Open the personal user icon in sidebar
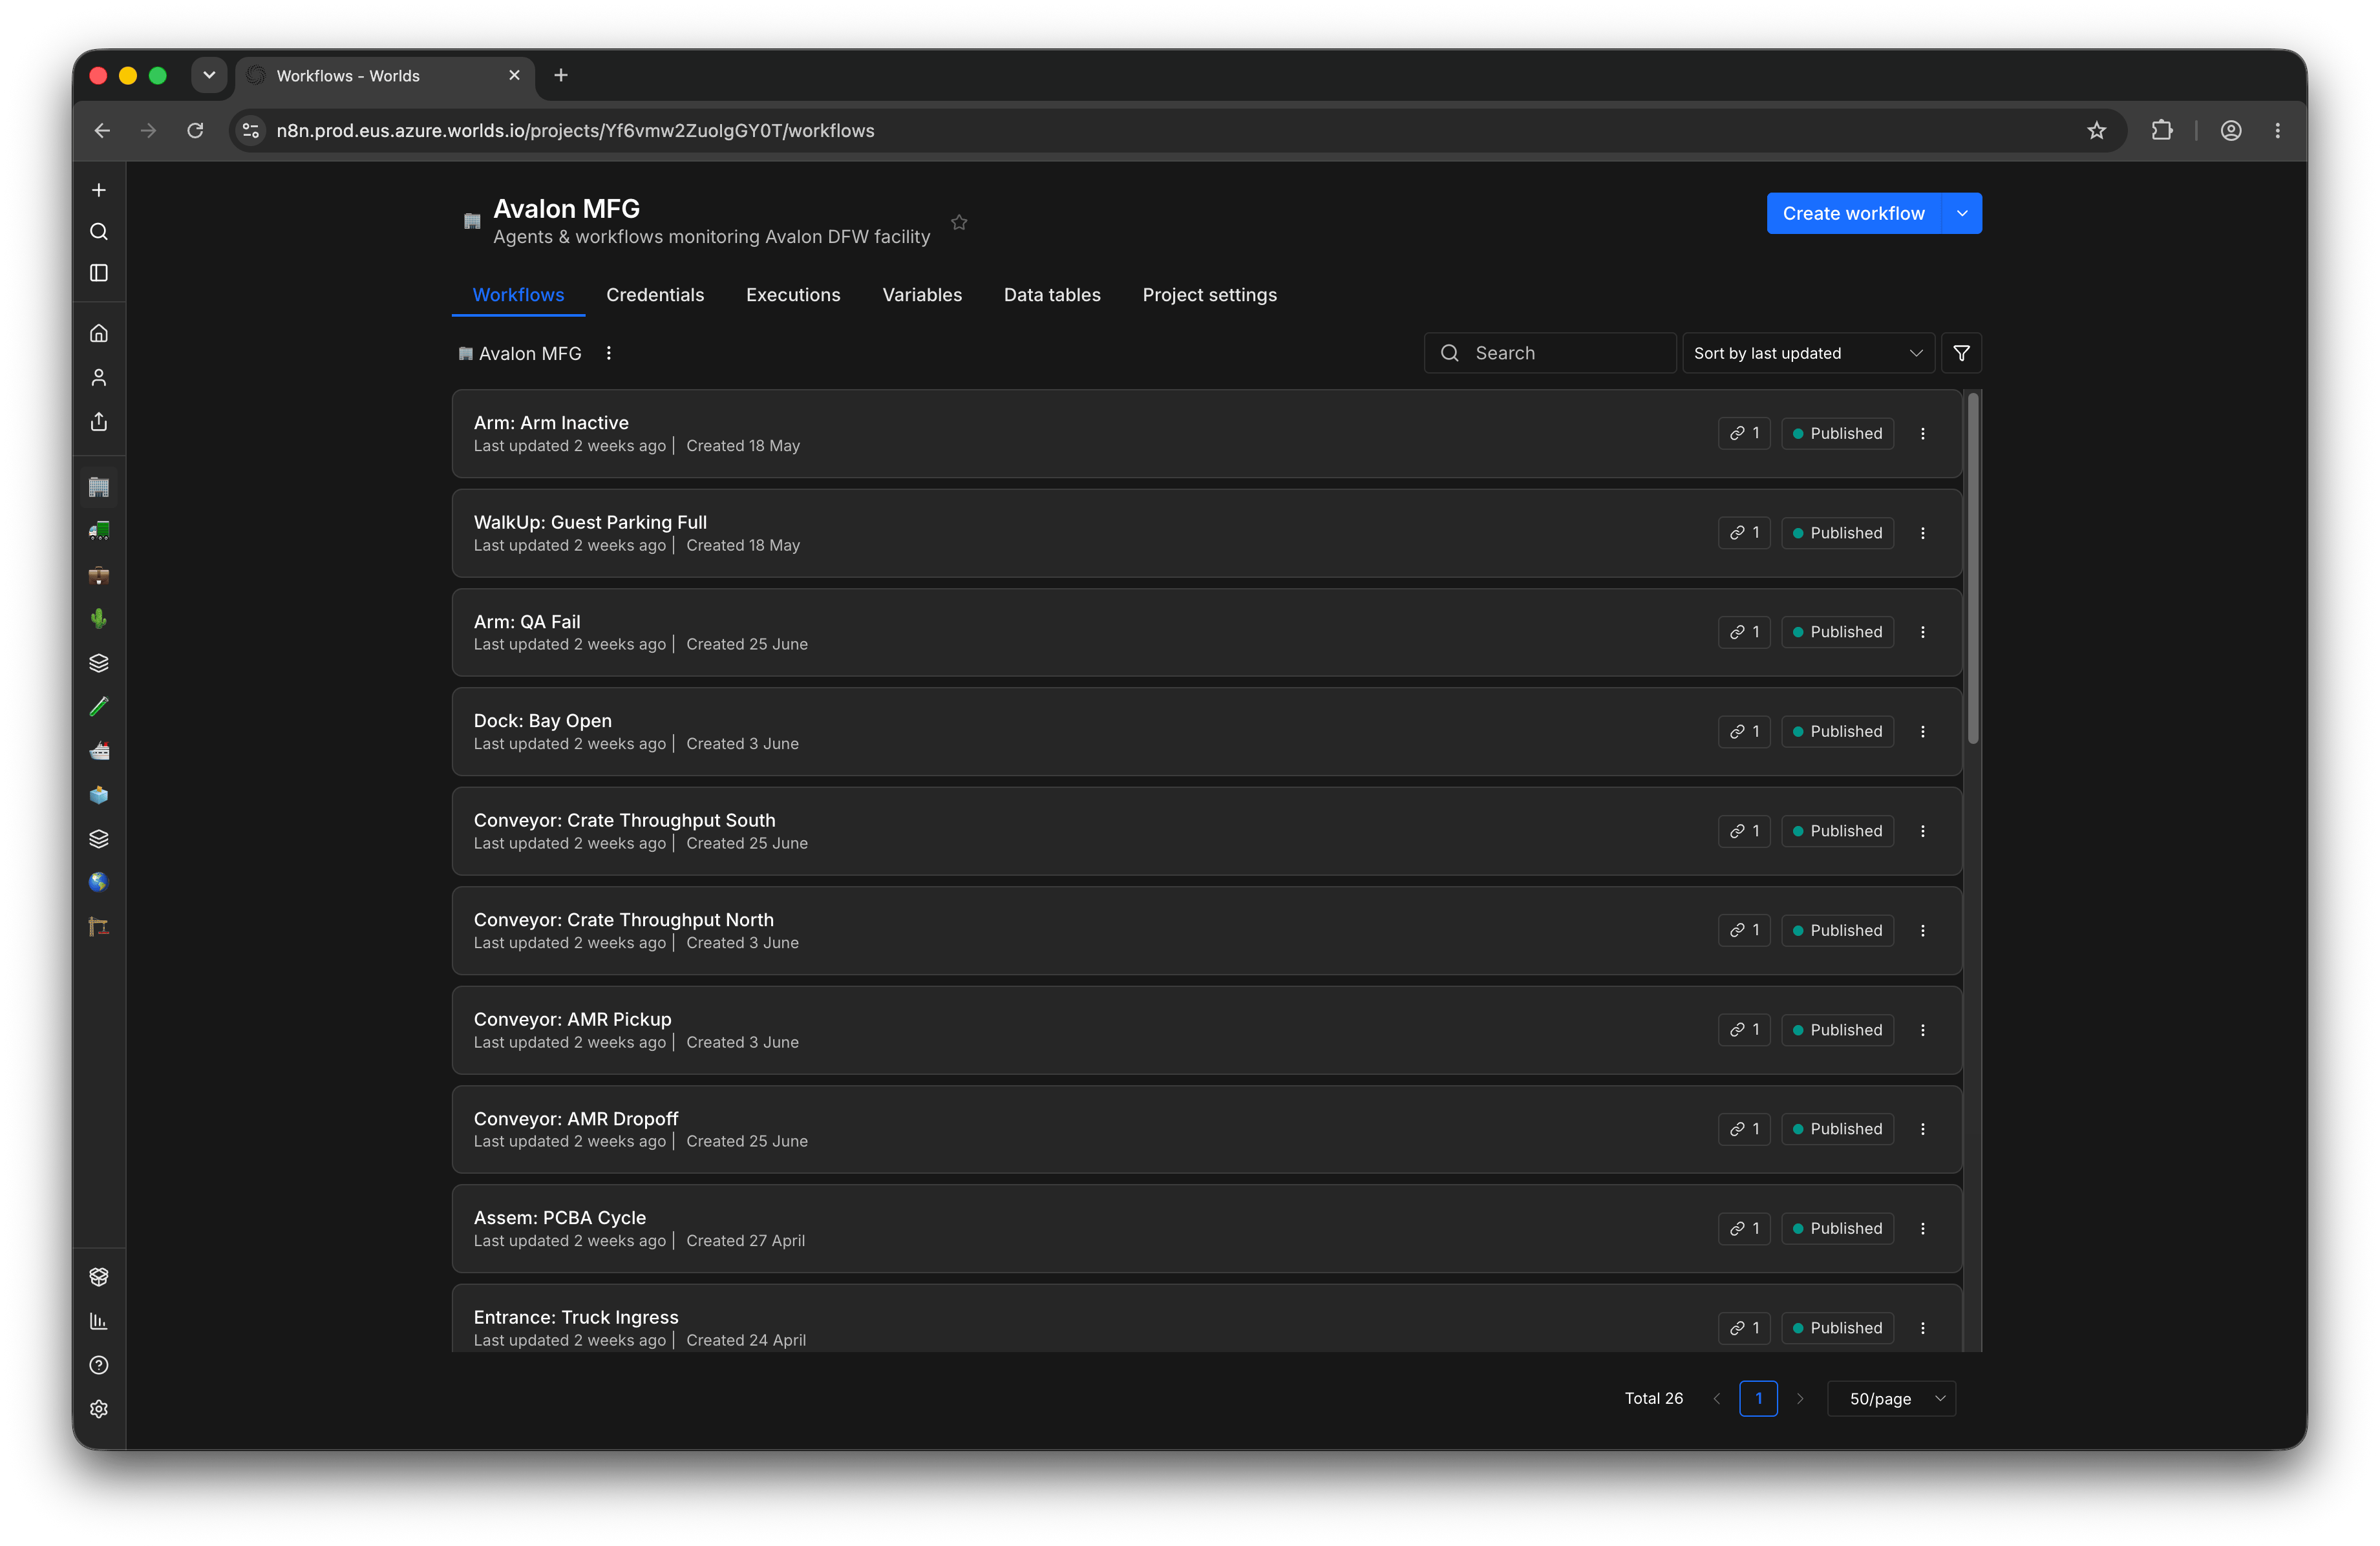This screenshot has width=2380, height=1546. point(99,378)
